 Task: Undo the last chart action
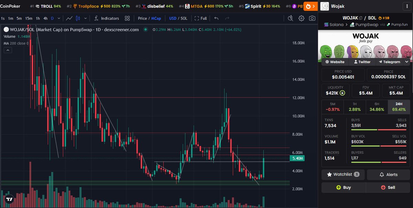[x=216, y=18]
